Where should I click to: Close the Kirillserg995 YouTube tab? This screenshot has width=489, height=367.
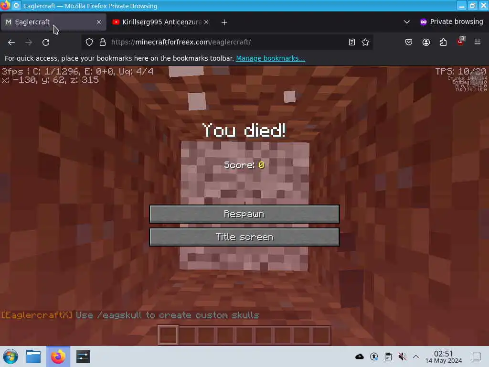point(206,22)
